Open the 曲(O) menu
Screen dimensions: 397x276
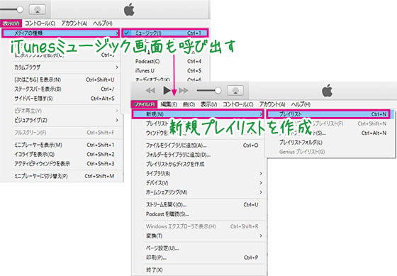pos(189,104)
